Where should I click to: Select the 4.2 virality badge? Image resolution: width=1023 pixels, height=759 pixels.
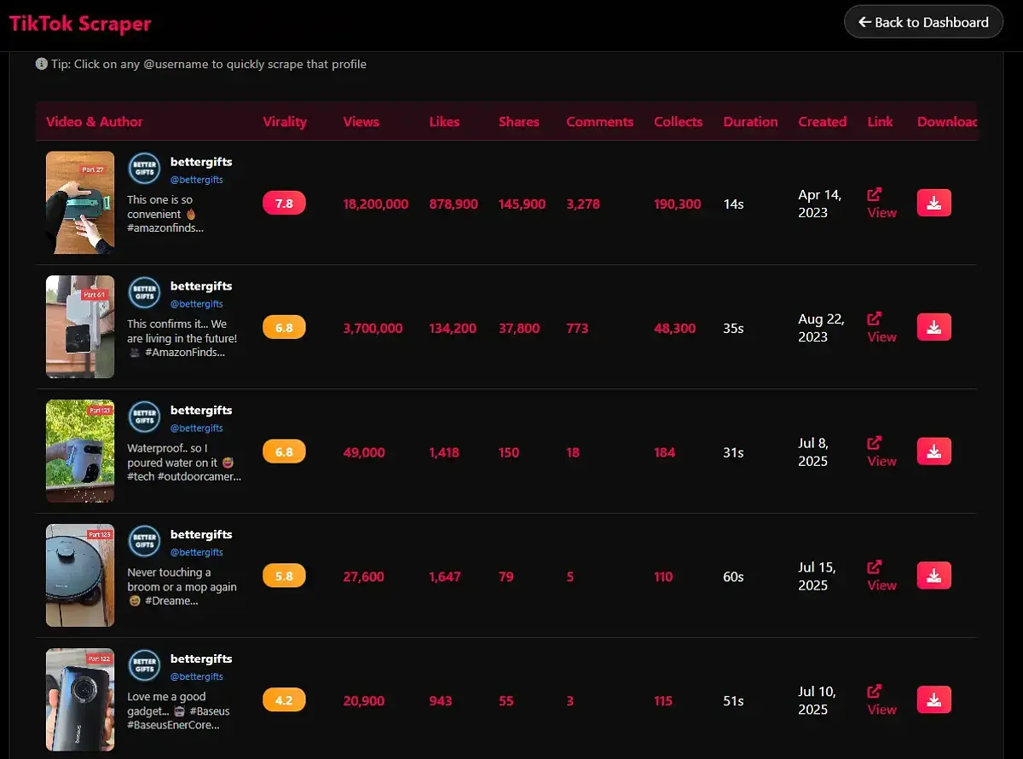(284, 701)
